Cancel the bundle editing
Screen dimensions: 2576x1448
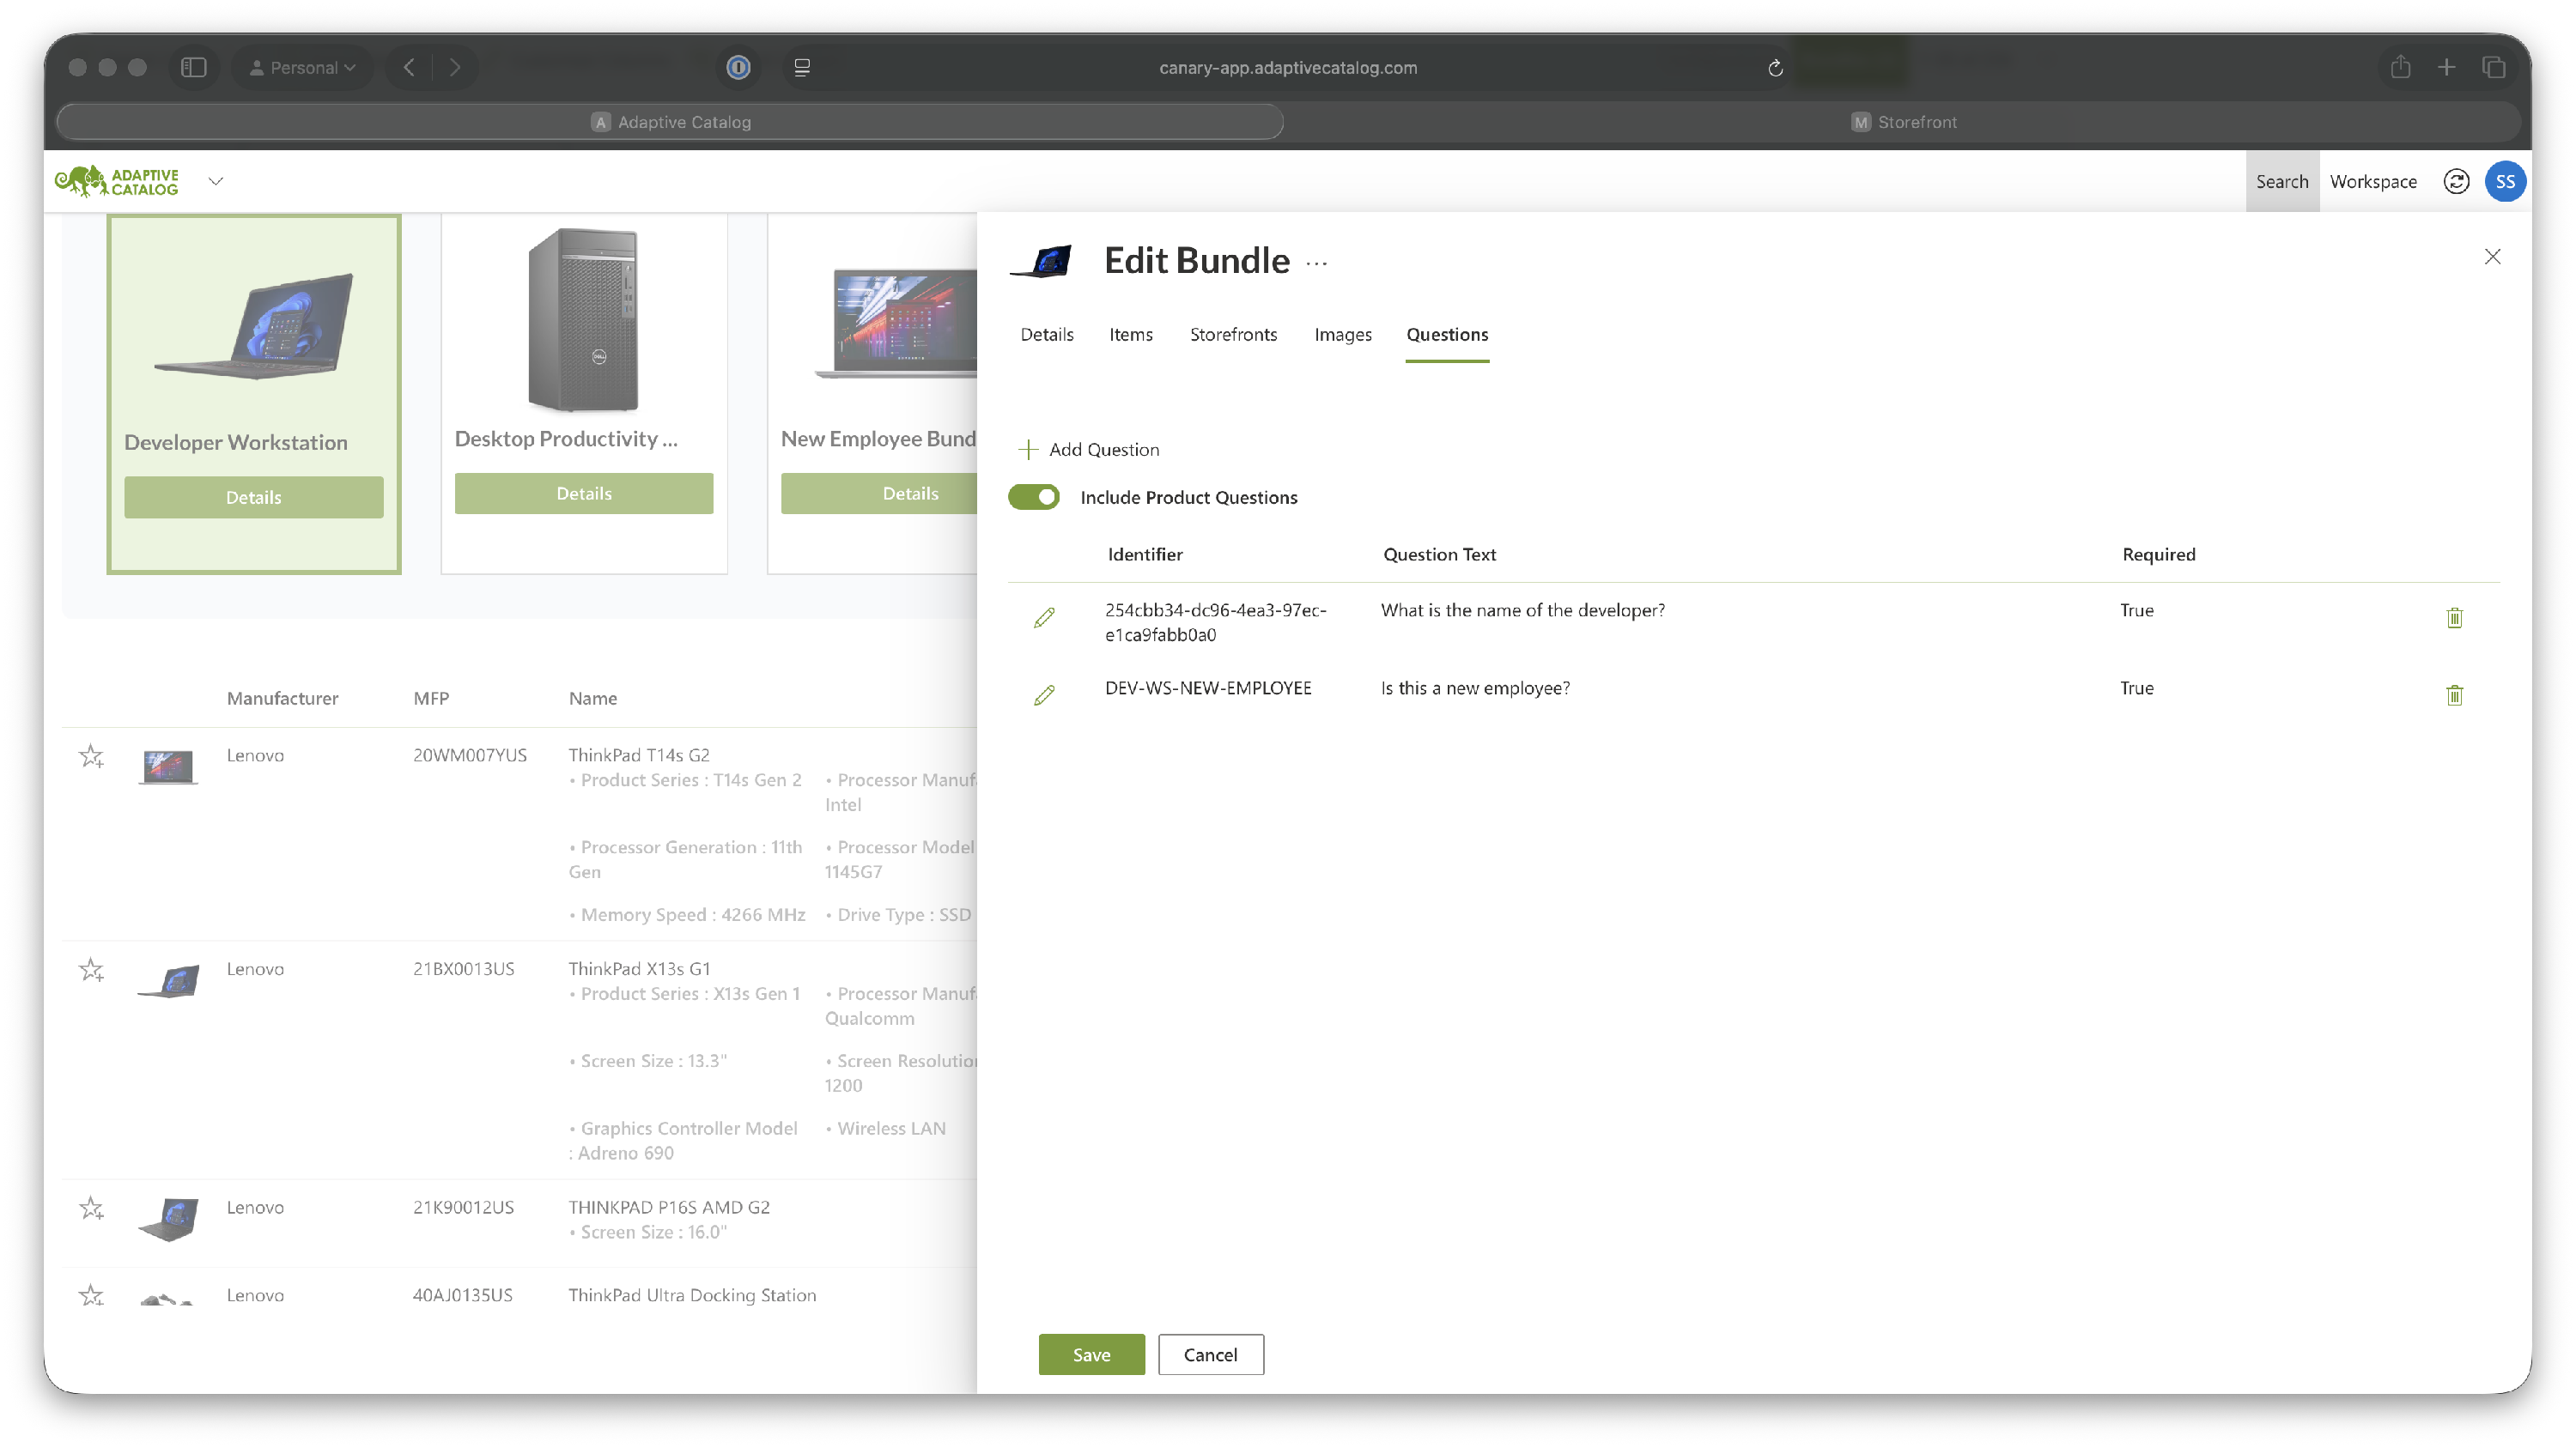point(1210,1354)
